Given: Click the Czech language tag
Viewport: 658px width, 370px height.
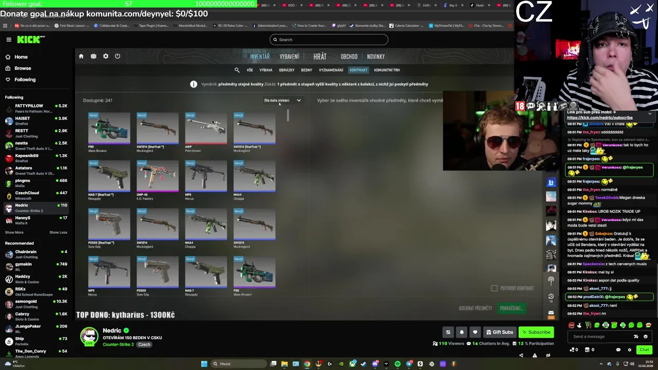Looking at the screenshot, I should (x=144, y=344).
